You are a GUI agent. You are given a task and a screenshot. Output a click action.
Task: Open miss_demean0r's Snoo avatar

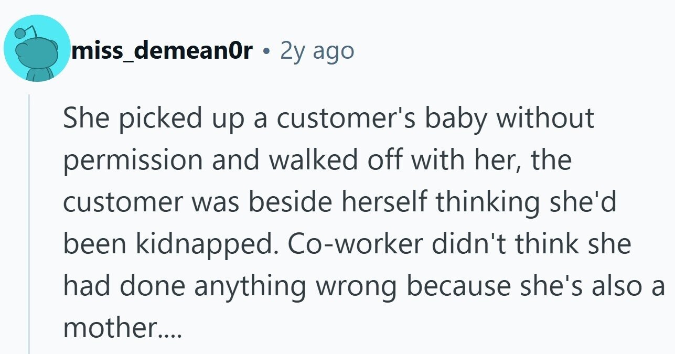[x=37, y=48]
